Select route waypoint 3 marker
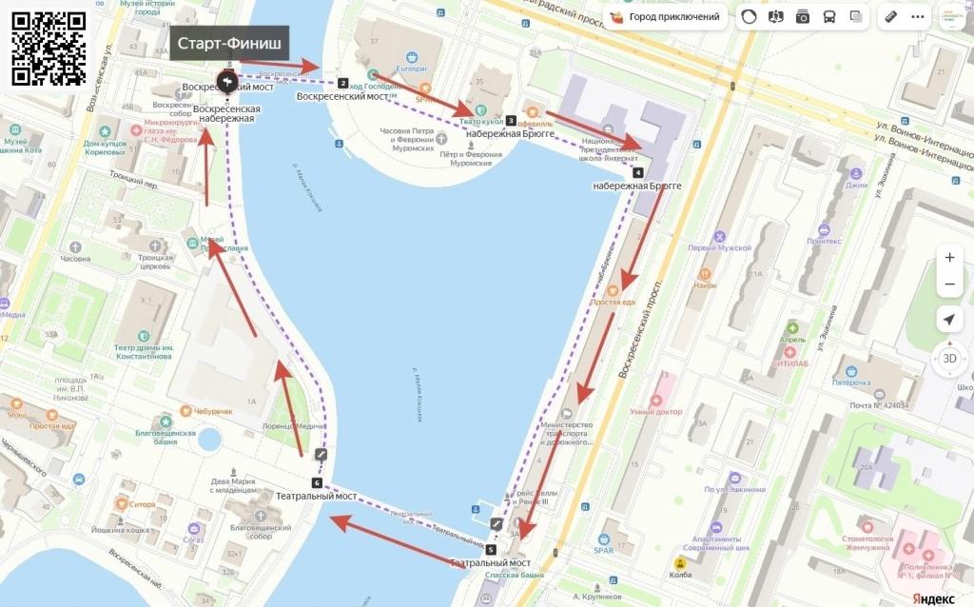Image resolution: width=974 pixels, height=607 pixels. click(511, 121)
